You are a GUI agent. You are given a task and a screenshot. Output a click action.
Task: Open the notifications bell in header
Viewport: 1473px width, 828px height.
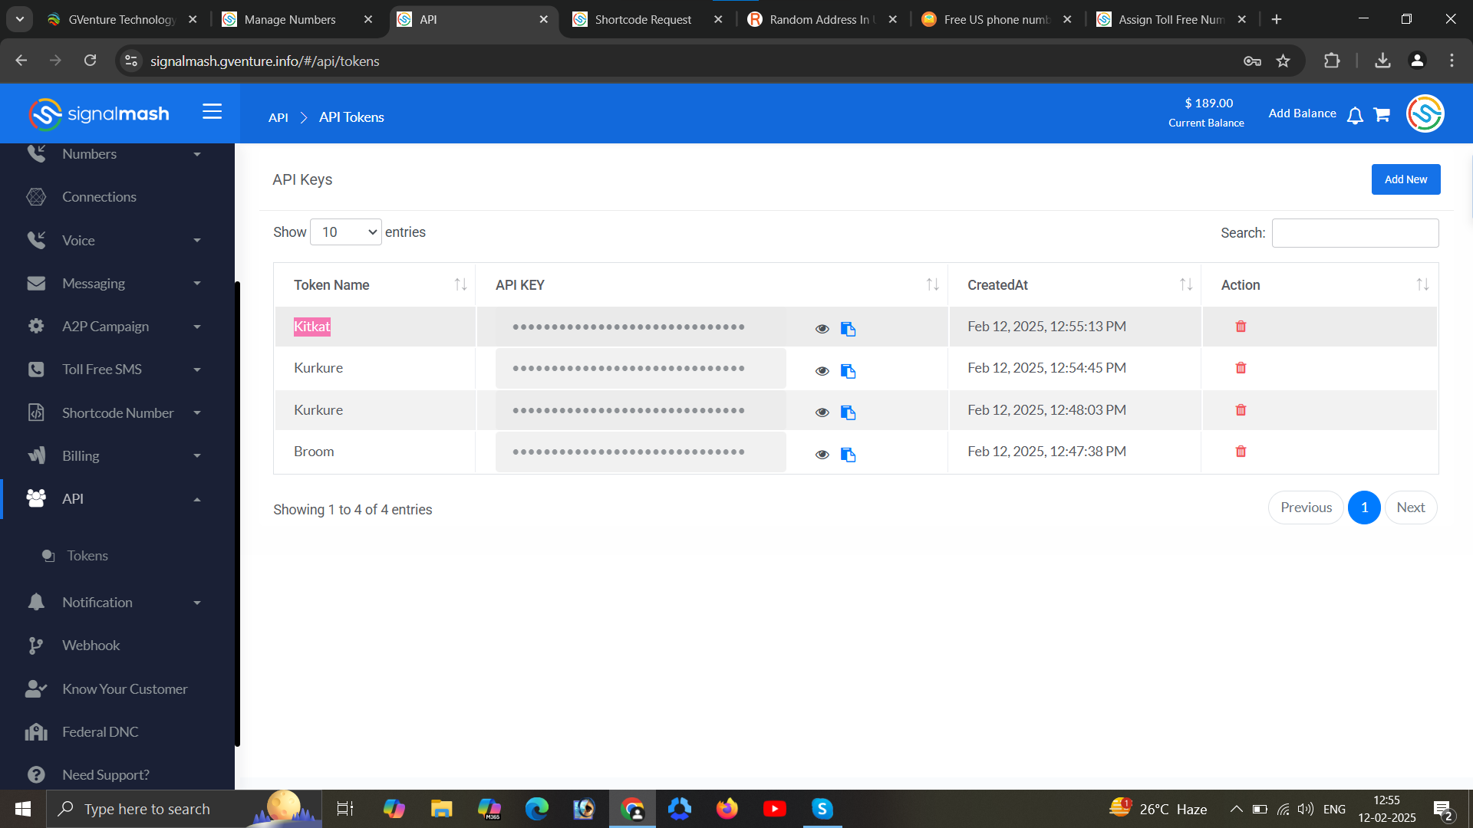1355,115
